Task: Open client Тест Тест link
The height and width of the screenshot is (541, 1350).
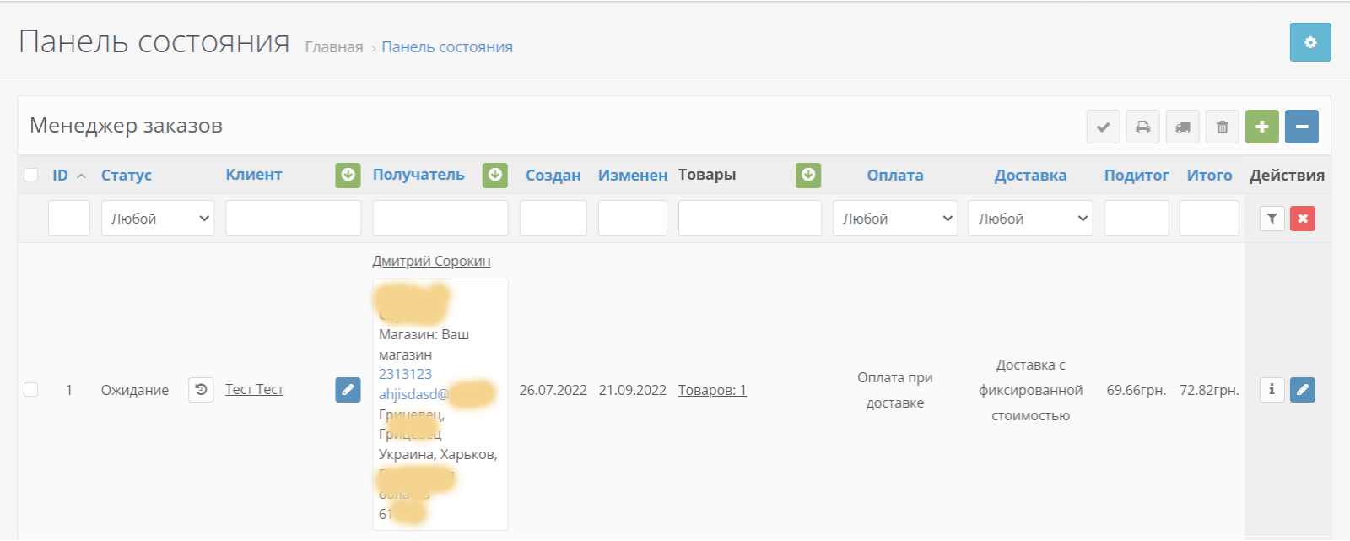Action: tap(254, 390)
